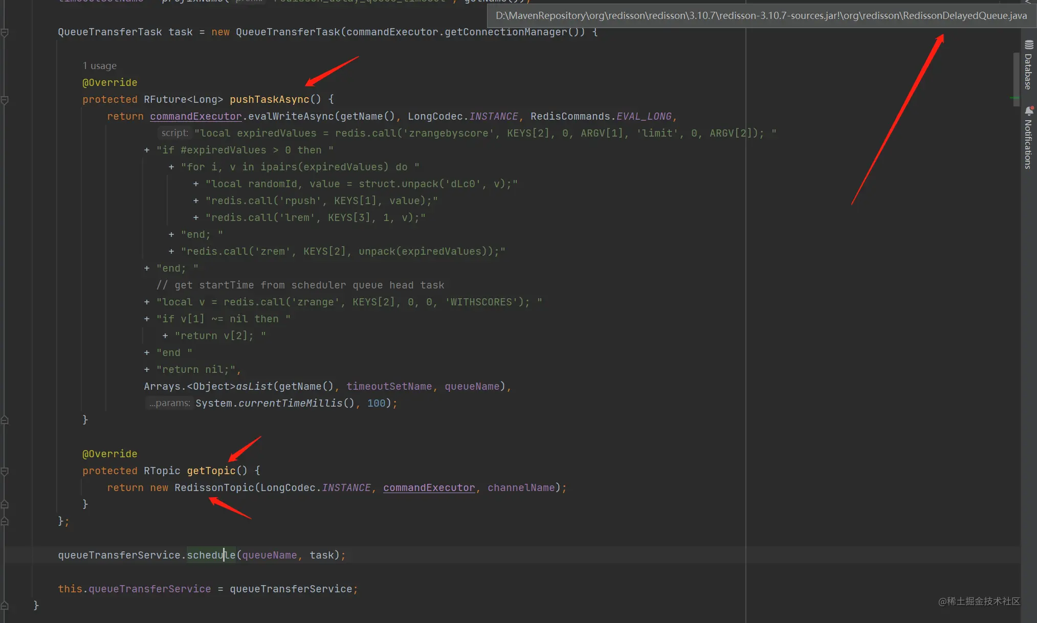Click the "return v[2];" string
Image resolution: width=1037 pixels, height=623 pixels.
click(x=220, y=336)
